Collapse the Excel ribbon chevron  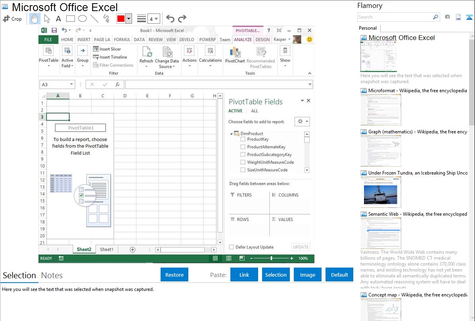(x=310, y=73)
